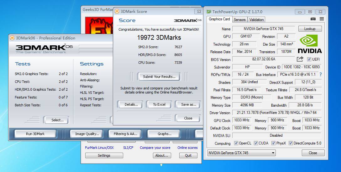Open the Graphs button
341x172 pixels.
pyautogui.click(x=164, y=134)
